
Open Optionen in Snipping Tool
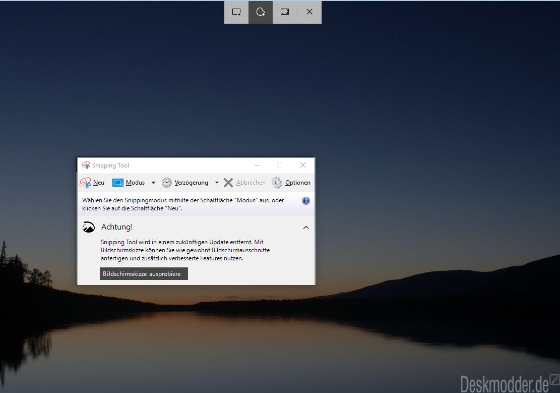tap(291, 183)
